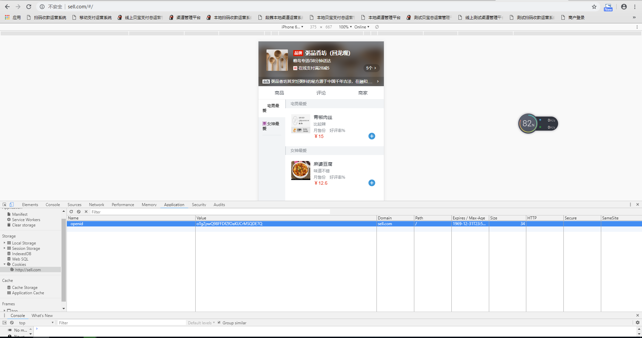Open the Performance tab
The height and width of the screenshot is (338, 642).
click(x=123, y=205)
